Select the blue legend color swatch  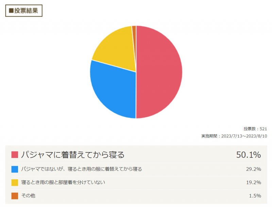pos(15,169)
